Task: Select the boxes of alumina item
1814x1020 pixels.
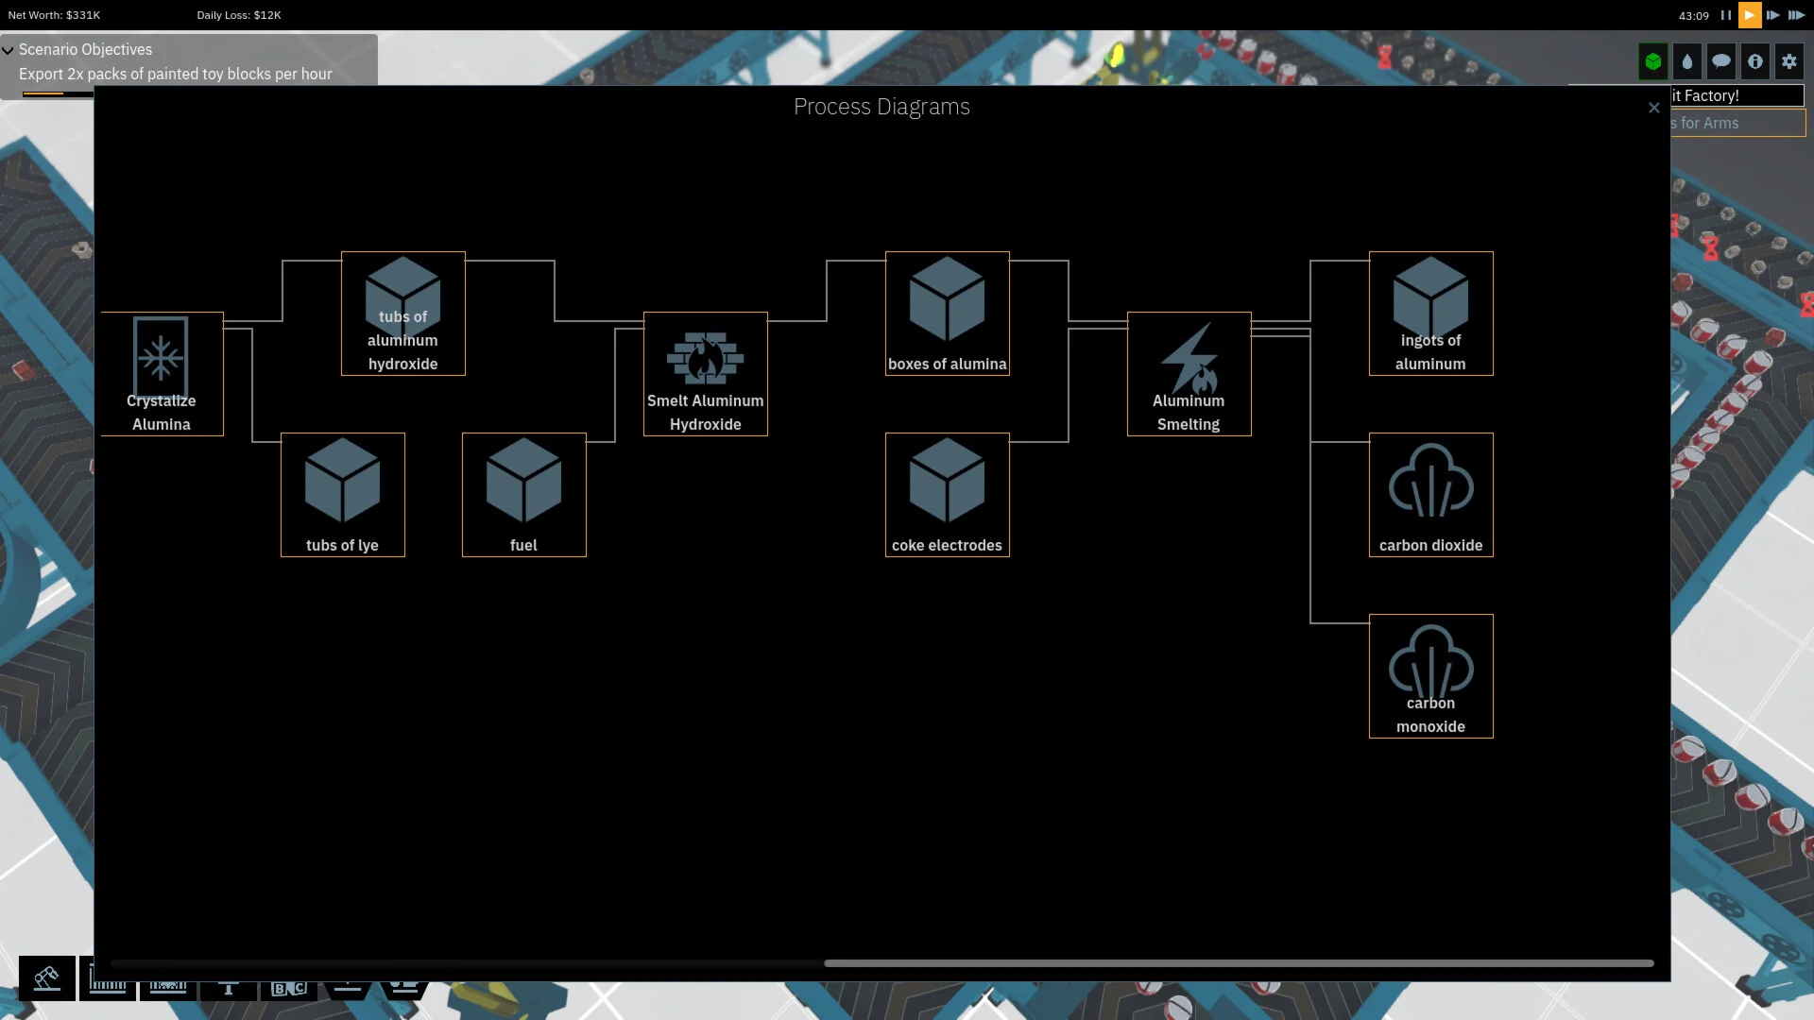Action: point(947,314)
